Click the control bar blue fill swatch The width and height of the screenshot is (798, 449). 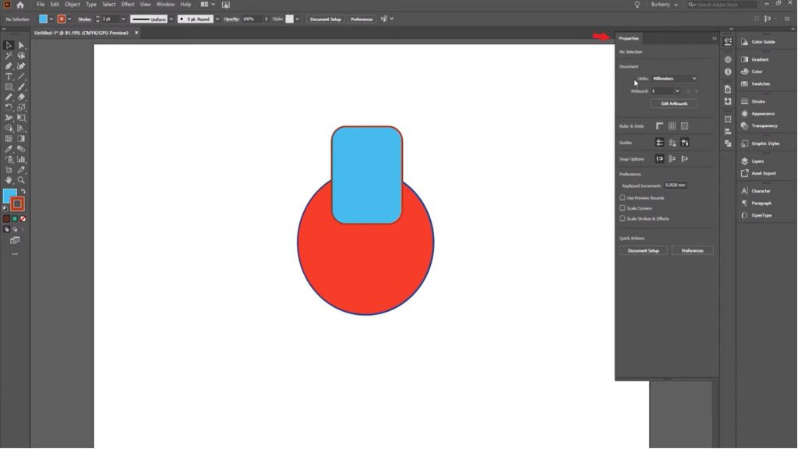click(x=44, y=19)
